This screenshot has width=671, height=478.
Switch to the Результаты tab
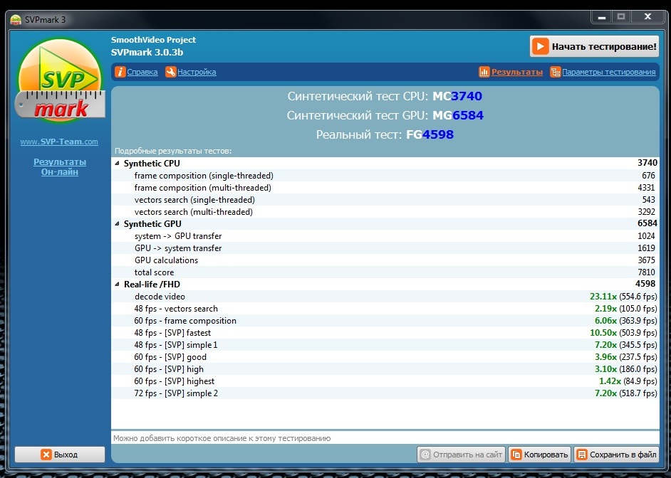point(517,72)
